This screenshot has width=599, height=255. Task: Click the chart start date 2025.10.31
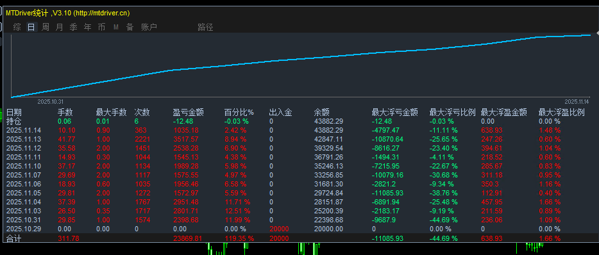coord(50,102)
